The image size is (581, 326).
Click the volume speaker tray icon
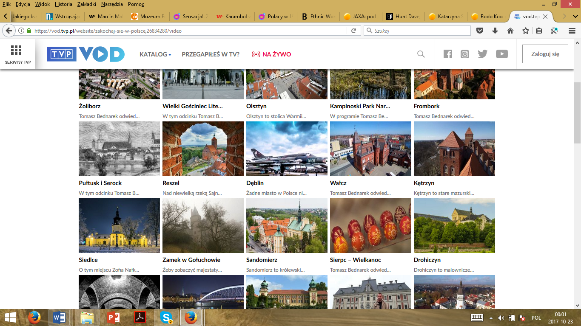(x=501, y=318)
